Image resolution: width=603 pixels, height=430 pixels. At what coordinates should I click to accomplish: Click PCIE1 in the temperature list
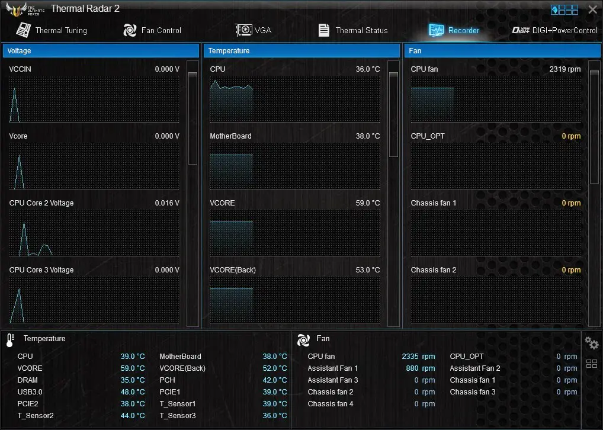[x=170, y=392]
